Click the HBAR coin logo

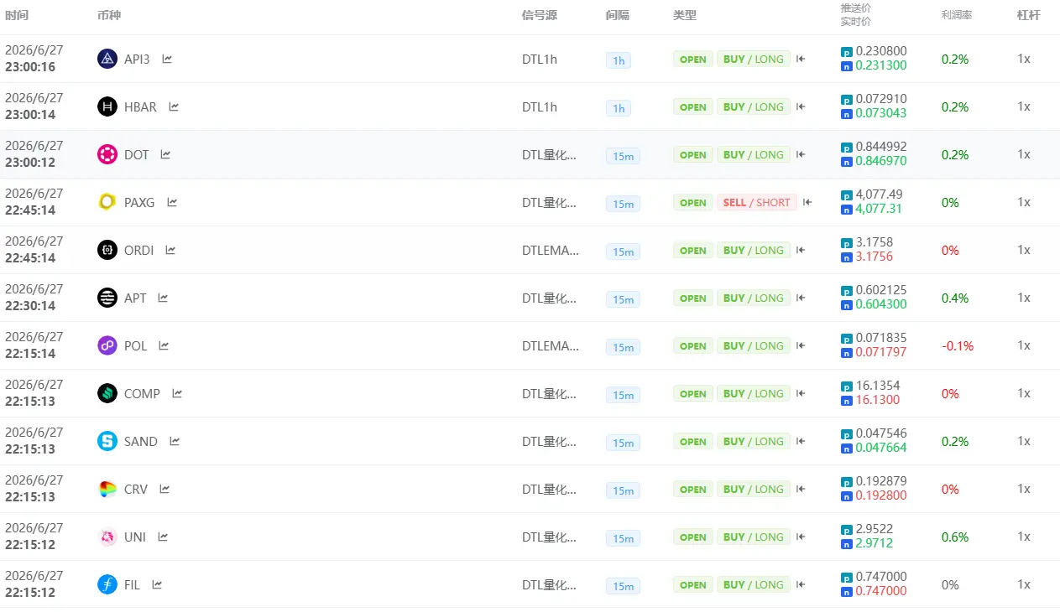[107, 106]
